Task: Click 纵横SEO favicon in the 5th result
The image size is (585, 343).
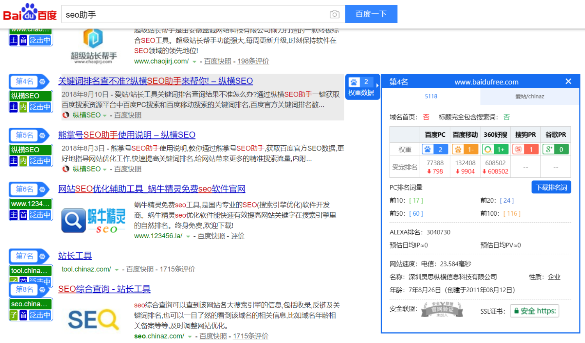Action: pyautogui.click(x=66, y=169)
